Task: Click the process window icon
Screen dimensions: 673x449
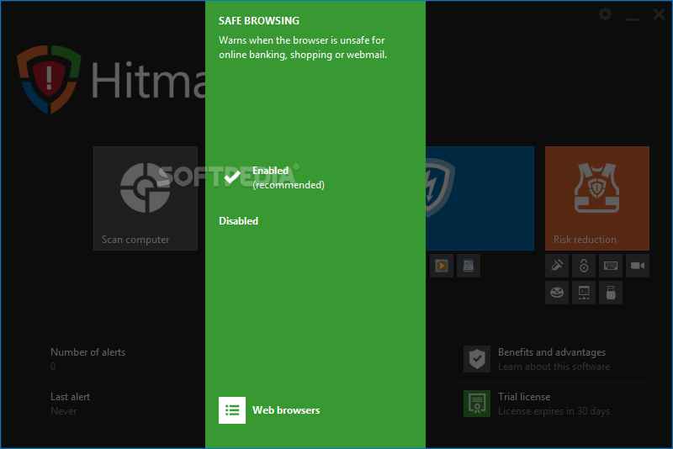Action: (x=584, y=293)
